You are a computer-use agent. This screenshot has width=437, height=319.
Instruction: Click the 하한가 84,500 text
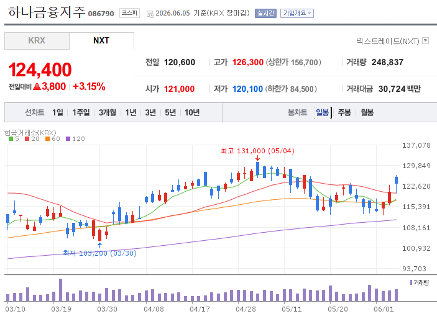291,89
